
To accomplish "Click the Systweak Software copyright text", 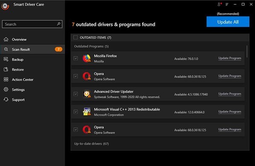I will (x=127, y=97).
